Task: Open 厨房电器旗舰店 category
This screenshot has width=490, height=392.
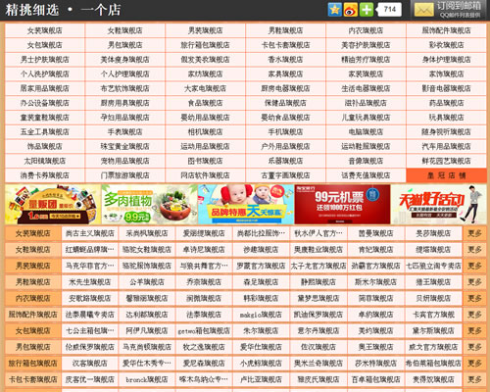Action: point(285,88)
